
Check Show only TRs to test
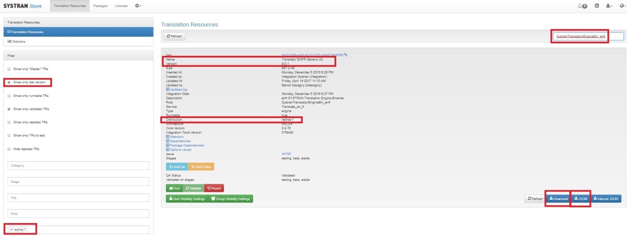click(x=9, y=136)
